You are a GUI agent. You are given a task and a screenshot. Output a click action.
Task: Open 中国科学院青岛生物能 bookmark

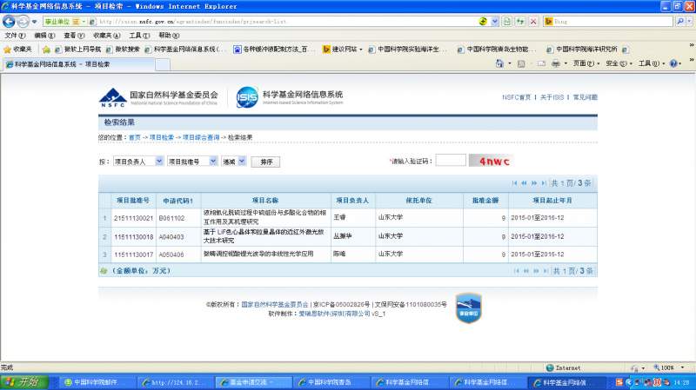click(x=498, y=50)
